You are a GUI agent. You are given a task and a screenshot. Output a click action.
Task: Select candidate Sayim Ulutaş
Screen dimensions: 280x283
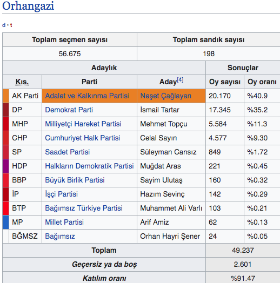pos(161,180)
